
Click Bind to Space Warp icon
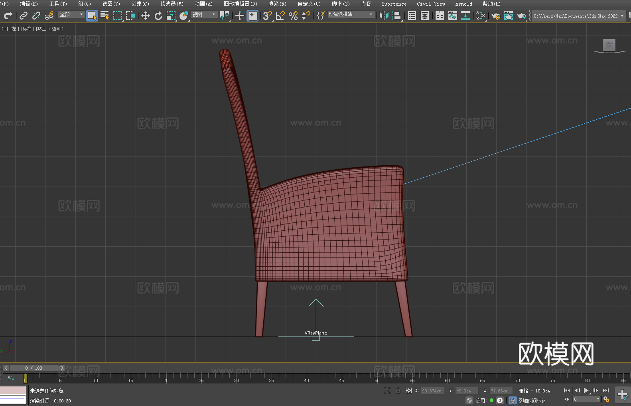[49, 16]
